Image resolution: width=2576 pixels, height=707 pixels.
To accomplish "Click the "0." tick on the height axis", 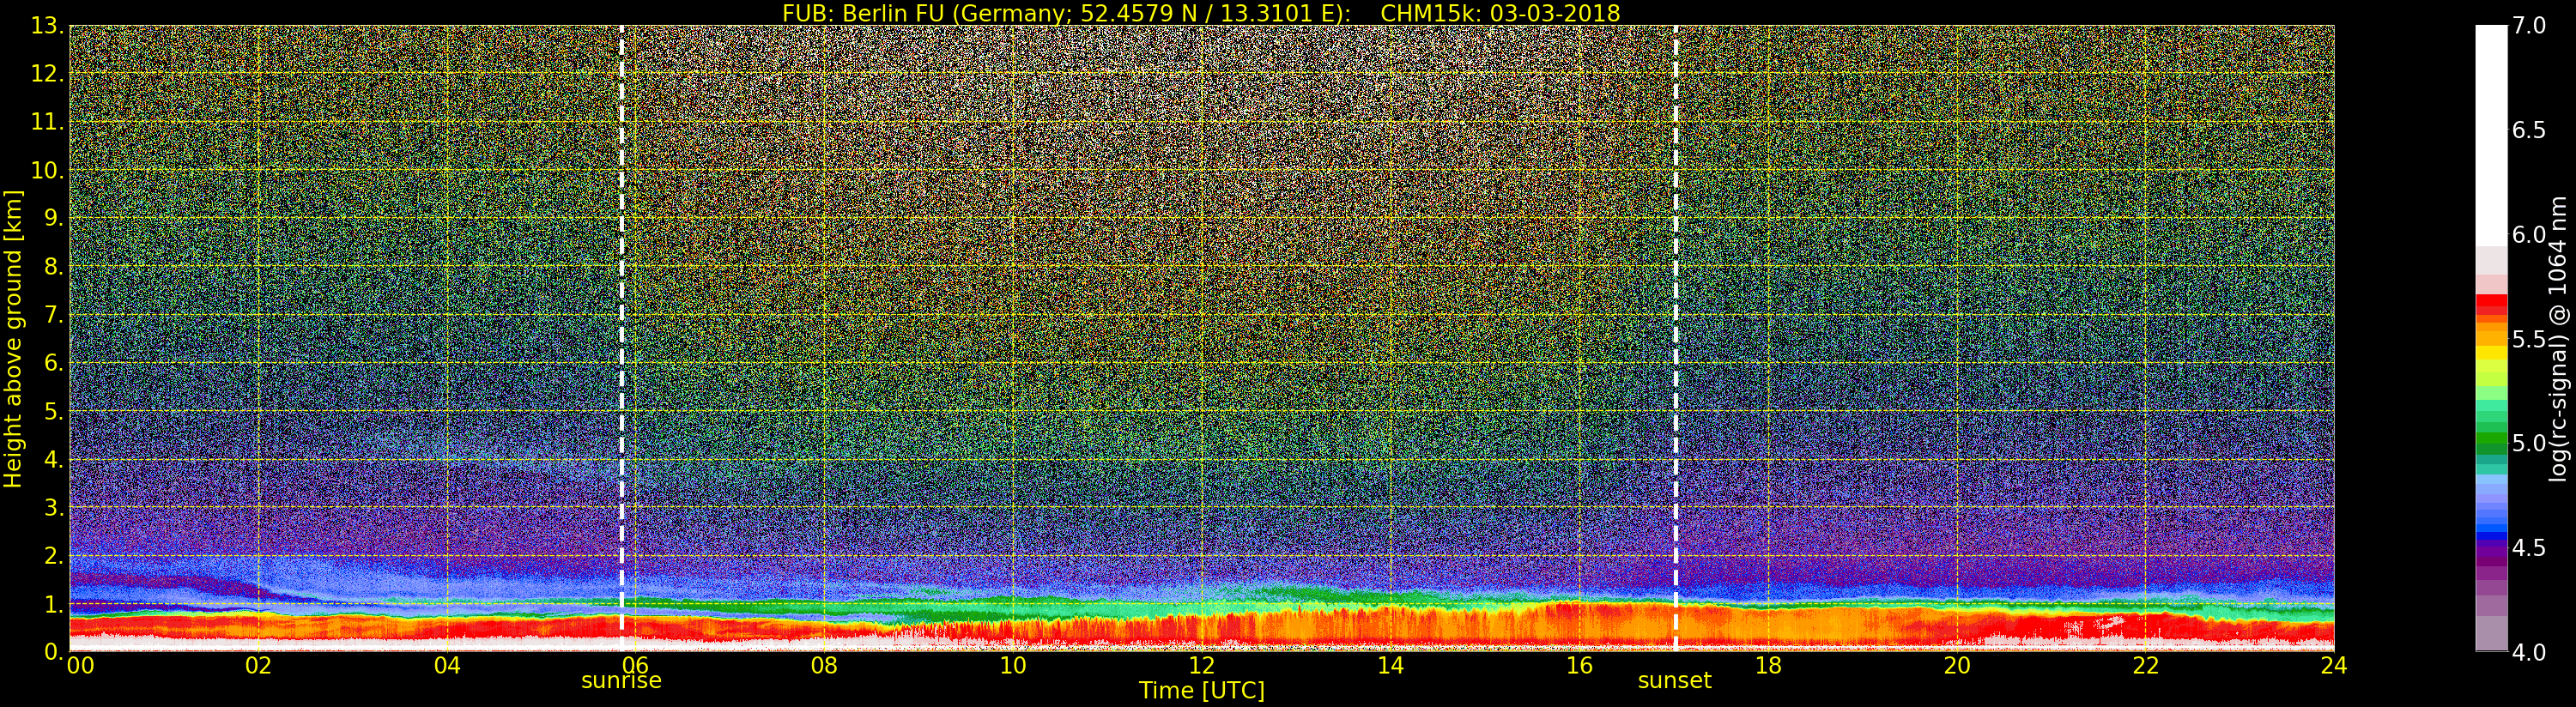I will coord(53,651).
